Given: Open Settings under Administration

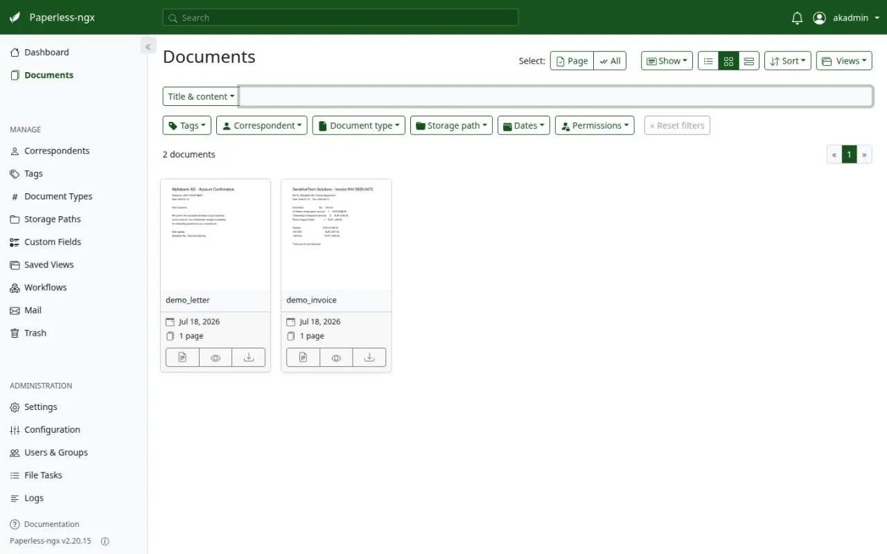Looking at the screenshot, I should pos(41,407).
